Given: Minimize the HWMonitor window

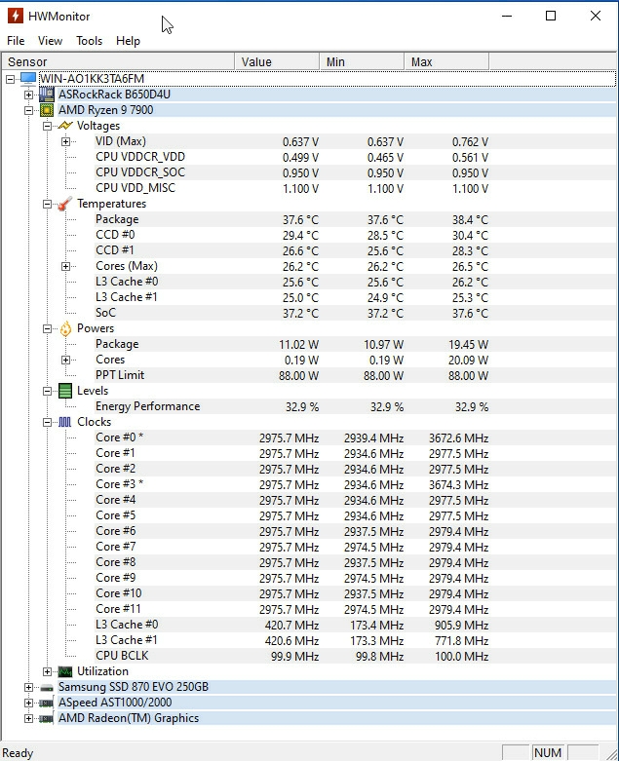Looking at the screenshot, I should coord(507,16).
